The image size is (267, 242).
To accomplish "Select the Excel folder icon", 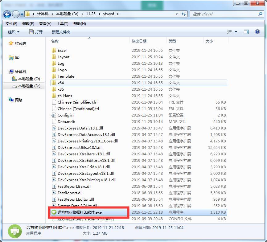I will point(54,50).
